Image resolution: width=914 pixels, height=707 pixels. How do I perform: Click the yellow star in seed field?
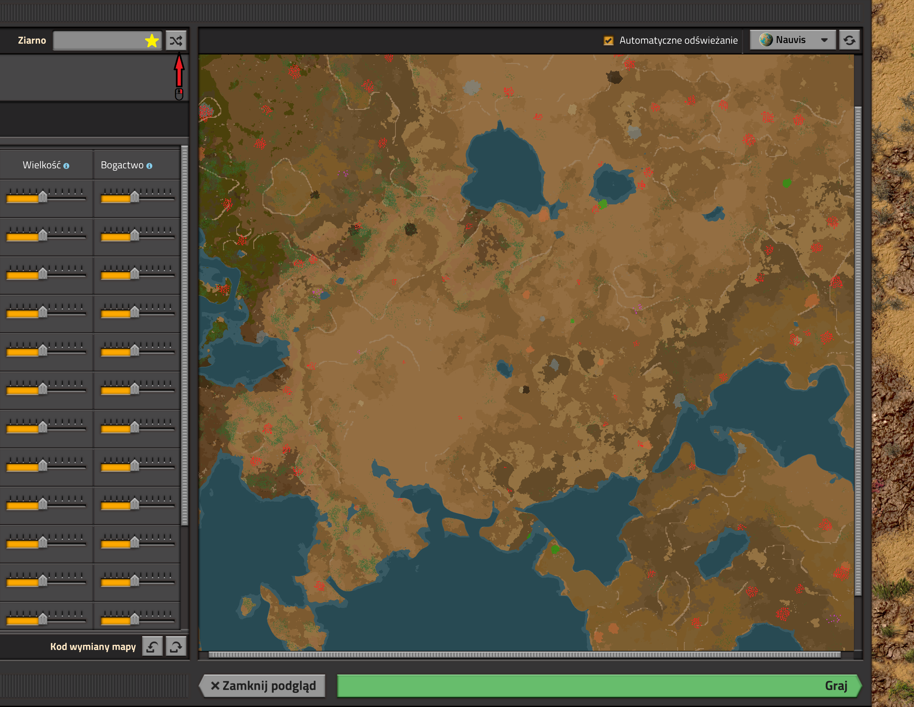[152, 41]
